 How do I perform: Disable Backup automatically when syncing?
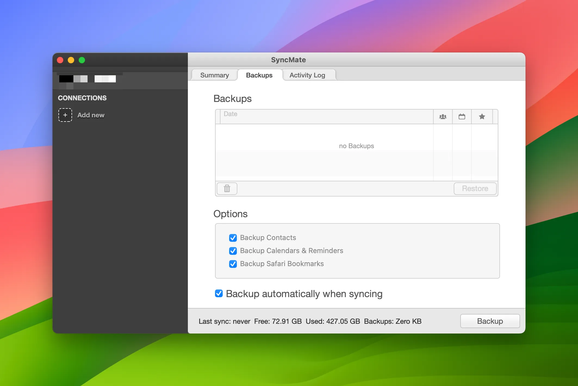coord(219,294)
